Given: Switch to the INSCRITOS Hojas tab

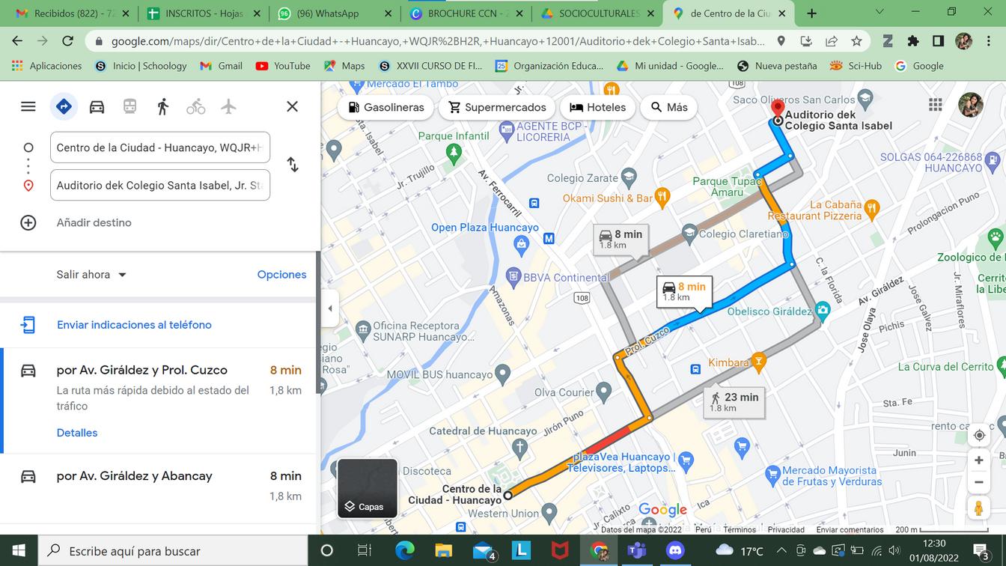Looking at the screenshot, I should pyautogui.click(x=204, y=13).
